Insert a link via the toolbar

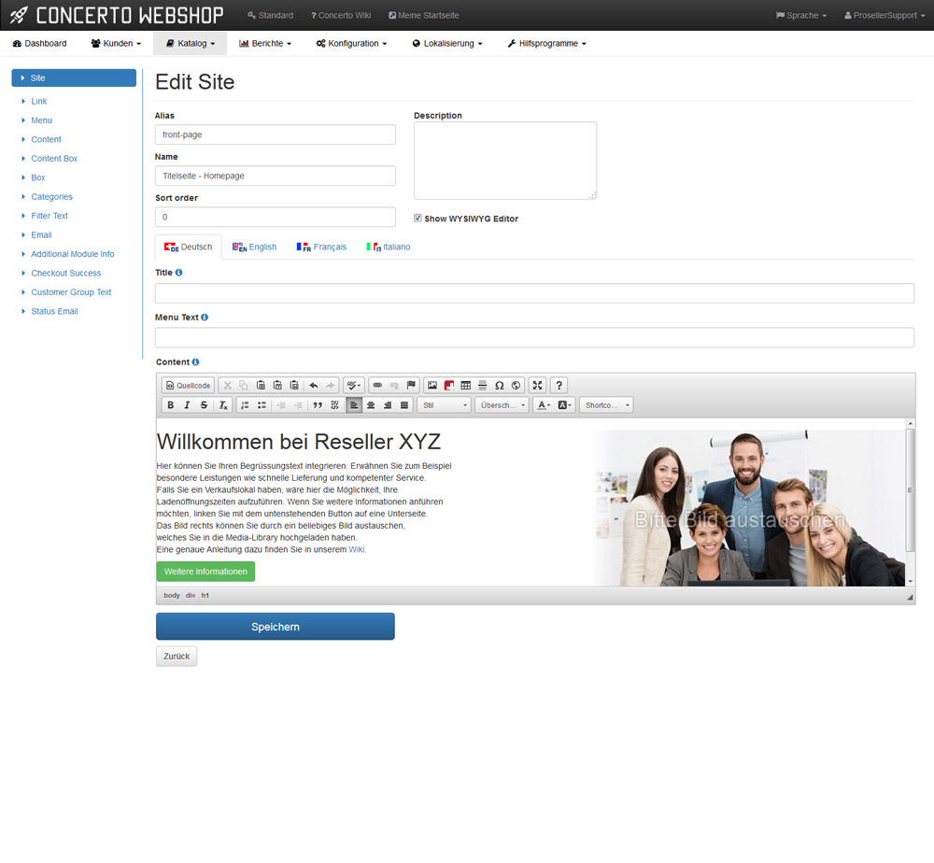(x=377, y=386)
